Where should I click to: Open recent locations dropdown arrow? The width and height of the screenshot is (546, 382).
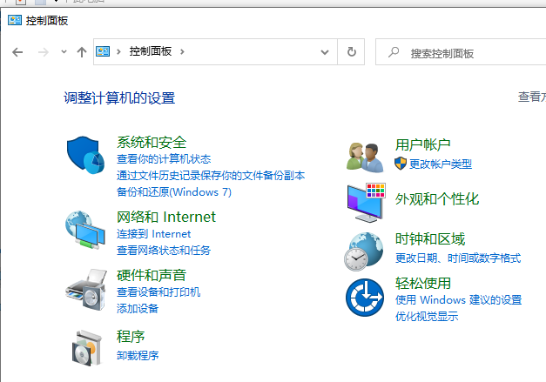pyautogui.click(x=64, y=52)
